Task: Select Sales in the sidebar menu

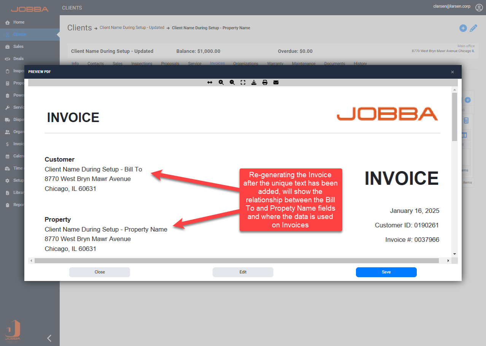Action: [x=18, y=47]
